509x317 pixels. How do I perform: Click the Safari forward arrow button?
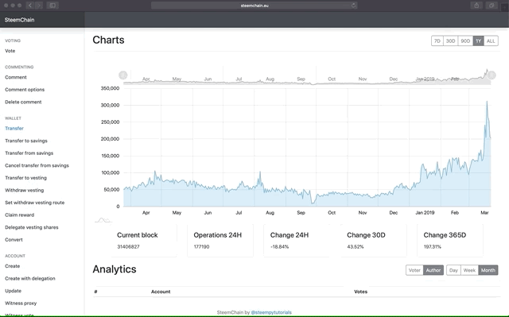click(39, 6)
